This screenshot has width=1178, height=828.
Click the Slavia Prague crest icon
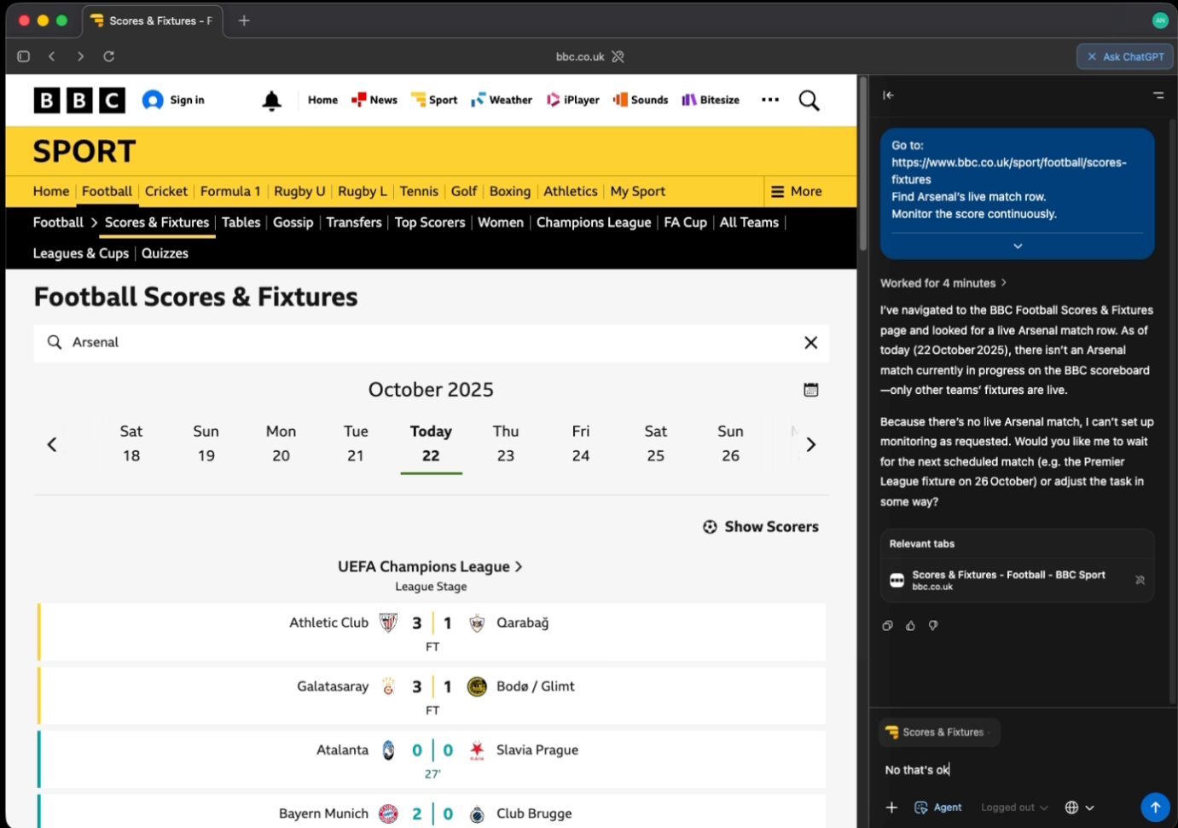(477, 750)
